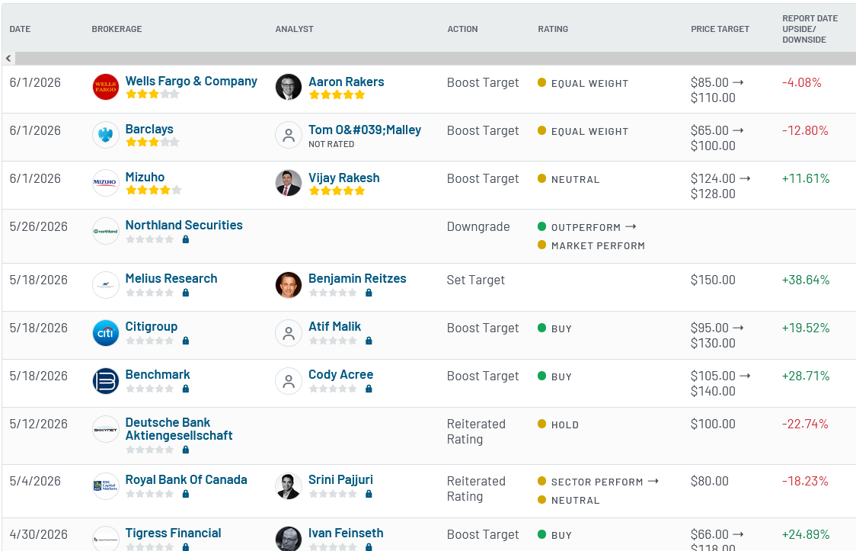The width and height of the screenshot is (856, 551).
Task: Click Srini Pajjuri's profile photo
Action: (x=288, y=485)
